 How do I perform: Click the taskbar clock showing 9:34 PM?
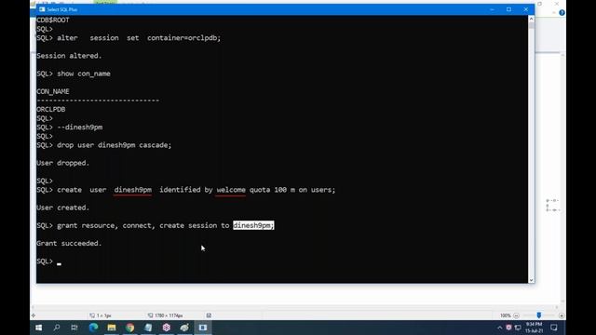coord(534,328)
